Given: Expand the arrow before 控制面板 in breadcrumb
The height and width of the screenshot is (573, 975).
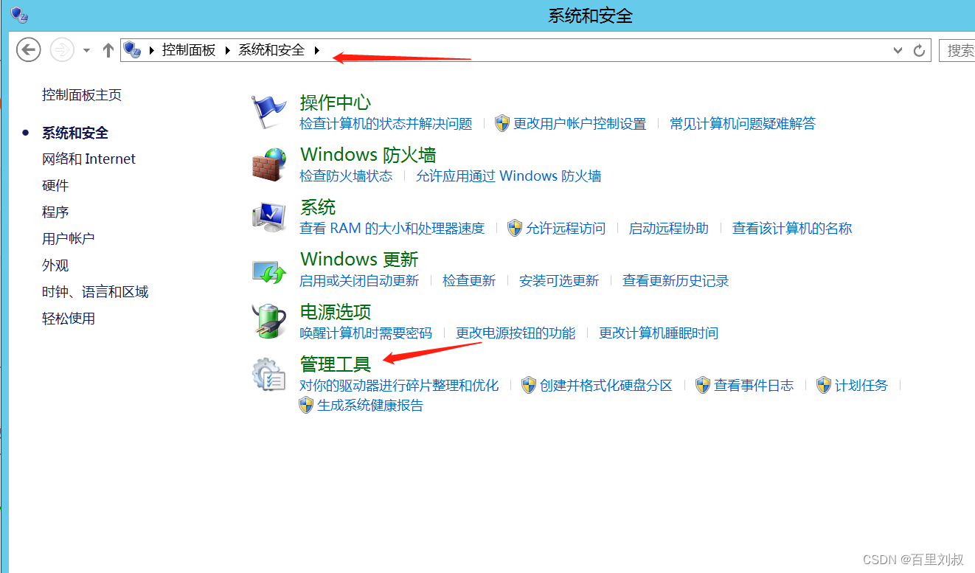Looking at the screenshot, I should pos(152,50).
